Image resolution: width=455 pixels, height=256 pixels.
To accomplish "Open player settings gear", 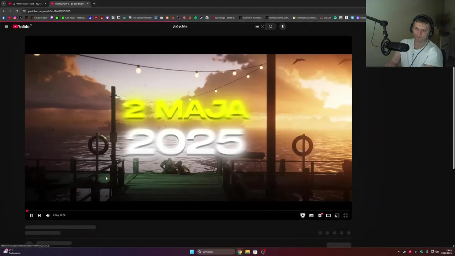I will click(320, 215).
